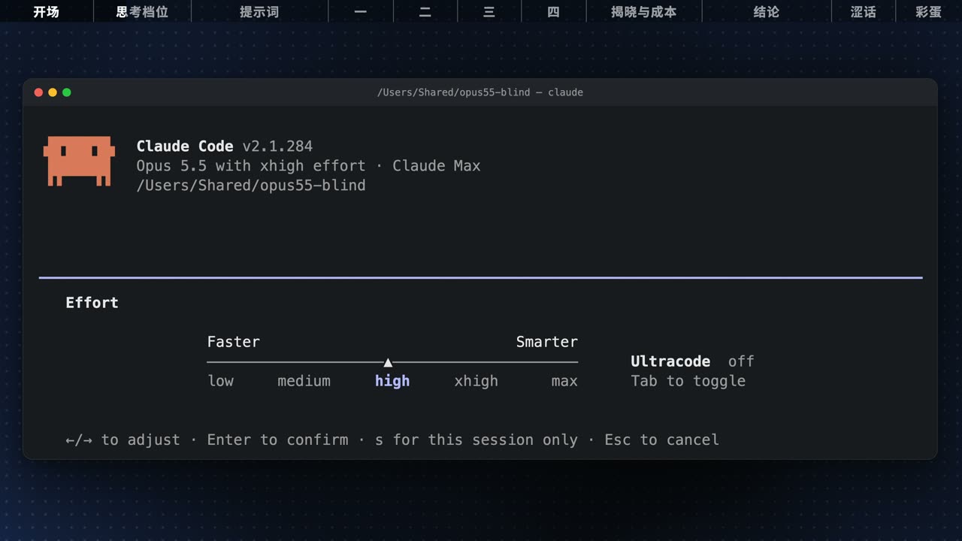Click the "Smarter" label
Image resolution: width=962 pixels, height=541 pixels.
[x=547, y=342]
